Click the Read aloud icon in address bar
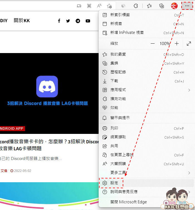Image resolution: width=195 pixels, height=210 pixels. point(99,6)
